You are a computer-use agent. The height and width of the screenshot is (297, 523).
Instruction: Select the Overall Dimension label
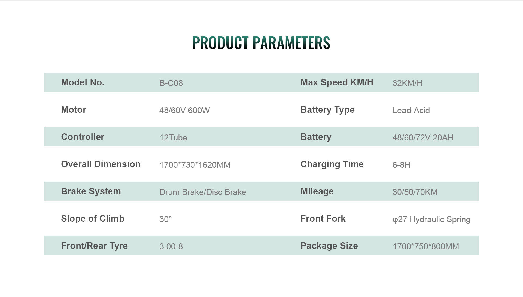click(101, 164)
